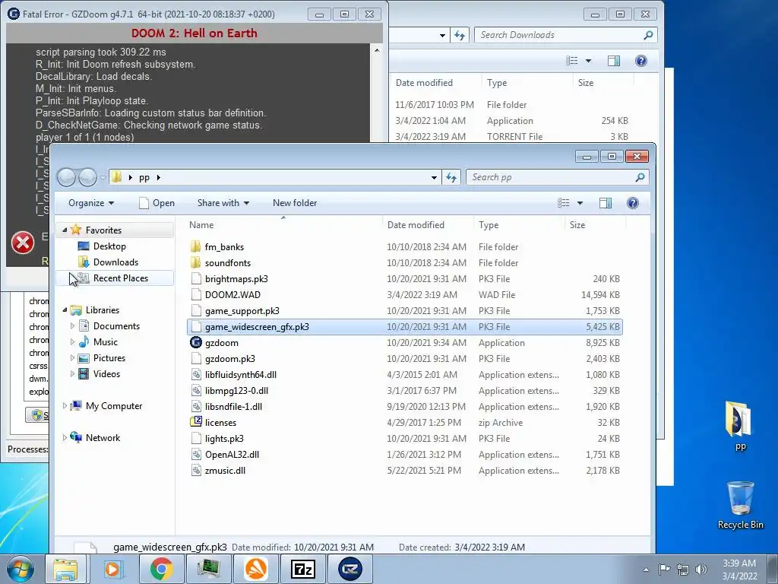Select Pictures library in navigation pane
This screenshot has height=584, width=778.
coord(109,358)
